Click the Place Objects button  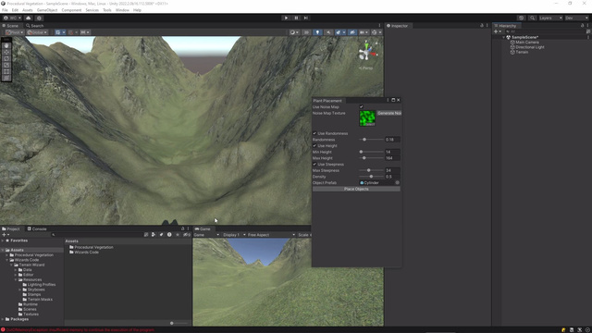pyautogui.click(x=356, y=189)
